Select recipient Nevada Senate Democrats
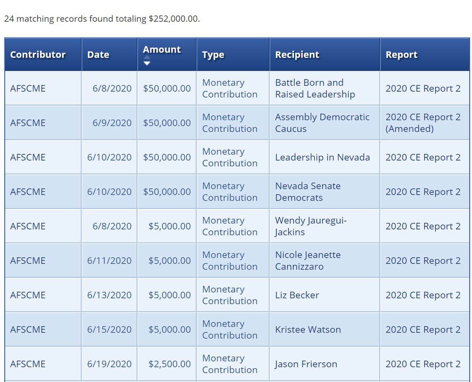472x382 pixels. [x=308, y=192]
